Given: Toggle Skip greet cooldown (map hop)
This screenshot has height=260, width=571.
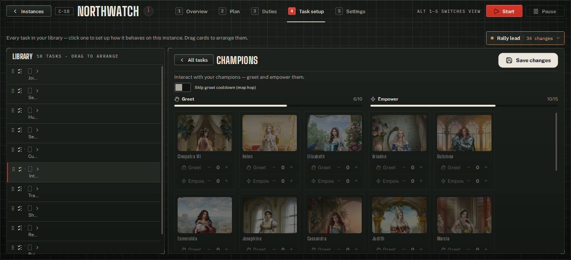Looking at the screenshot, I should pos(183,87).
